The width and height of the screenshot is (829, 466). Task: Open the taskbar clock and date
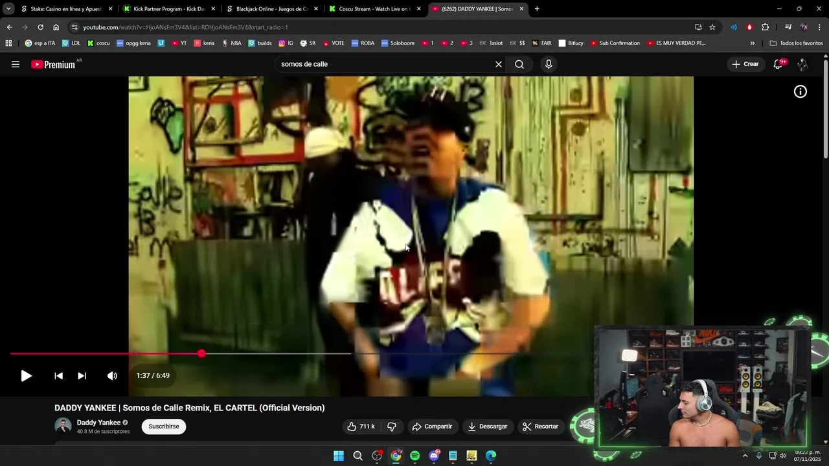point(808,455)
